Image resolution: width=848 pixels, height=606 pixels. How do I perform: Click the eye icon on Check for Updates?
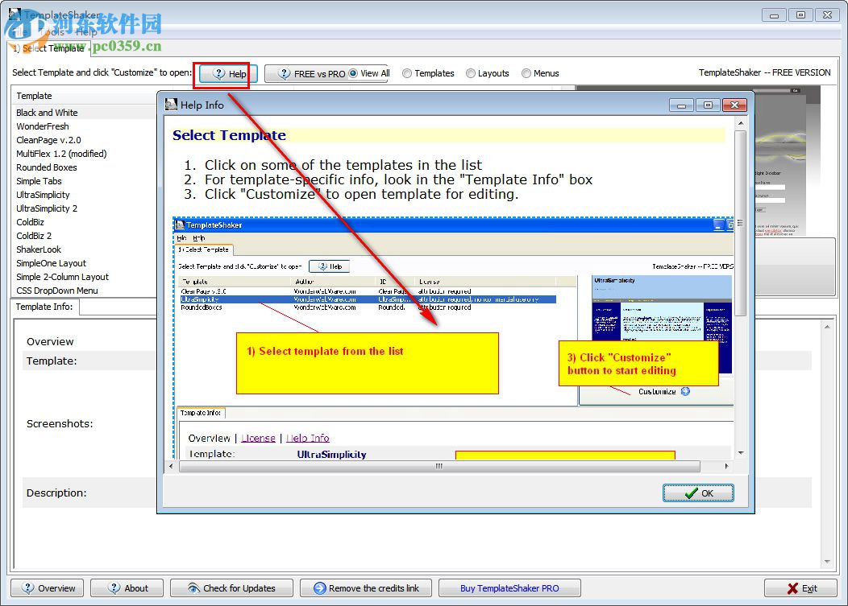[x=193, y=587]
